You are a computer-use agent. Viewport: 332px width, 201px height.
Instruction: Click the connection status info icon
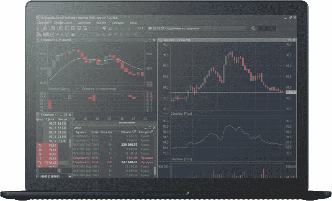pos(150,28)
